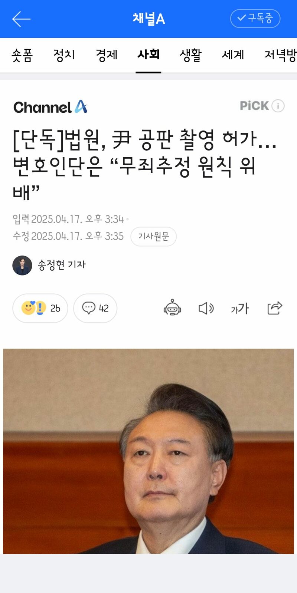Click the AI summary robot icon
This screenshot has height=593, width=297.
coord(172,308)
